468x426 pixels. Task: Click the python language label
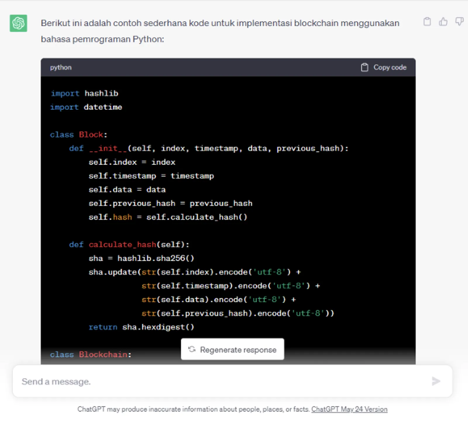61,67
